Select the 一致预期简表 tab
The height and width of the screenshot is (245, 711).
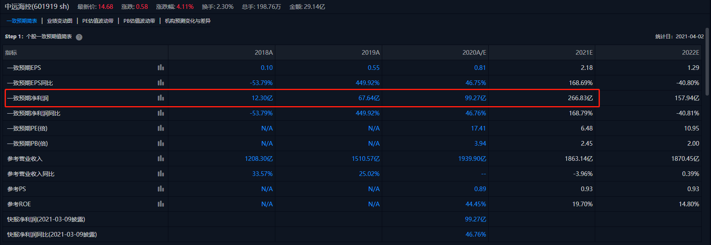coord(22,21)
